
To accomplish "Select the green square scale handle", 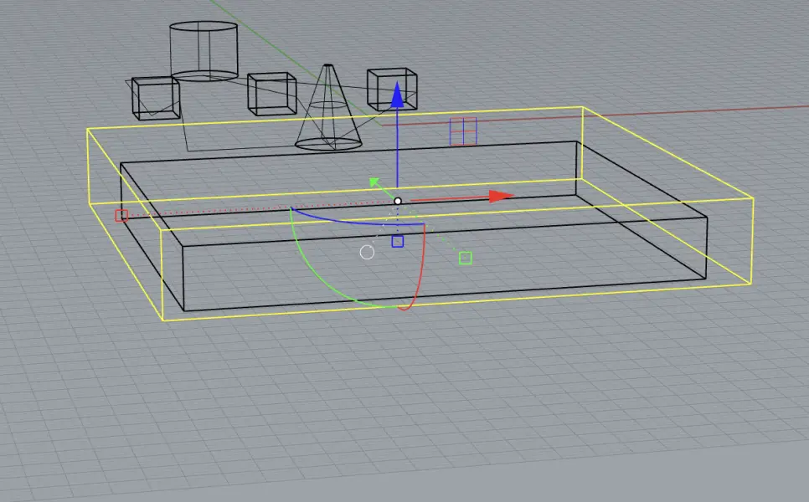I will [464, 257].
